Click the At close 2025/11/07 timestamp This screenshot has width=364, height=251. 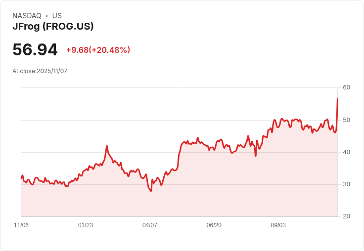40,71
